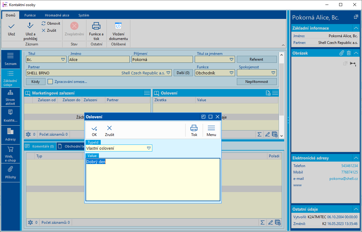Click Ulož a prohlížej icon
The image size is (362, 232).
pyautogui.click(x=30, y=31)
